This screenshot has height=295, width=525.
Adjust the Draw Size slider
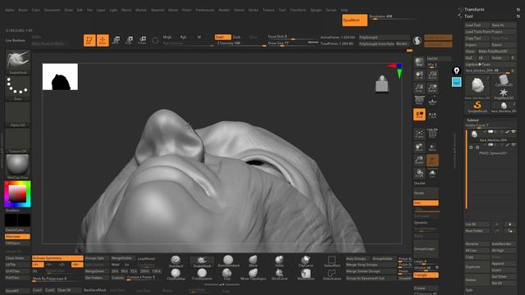click(x=293, y=43)
